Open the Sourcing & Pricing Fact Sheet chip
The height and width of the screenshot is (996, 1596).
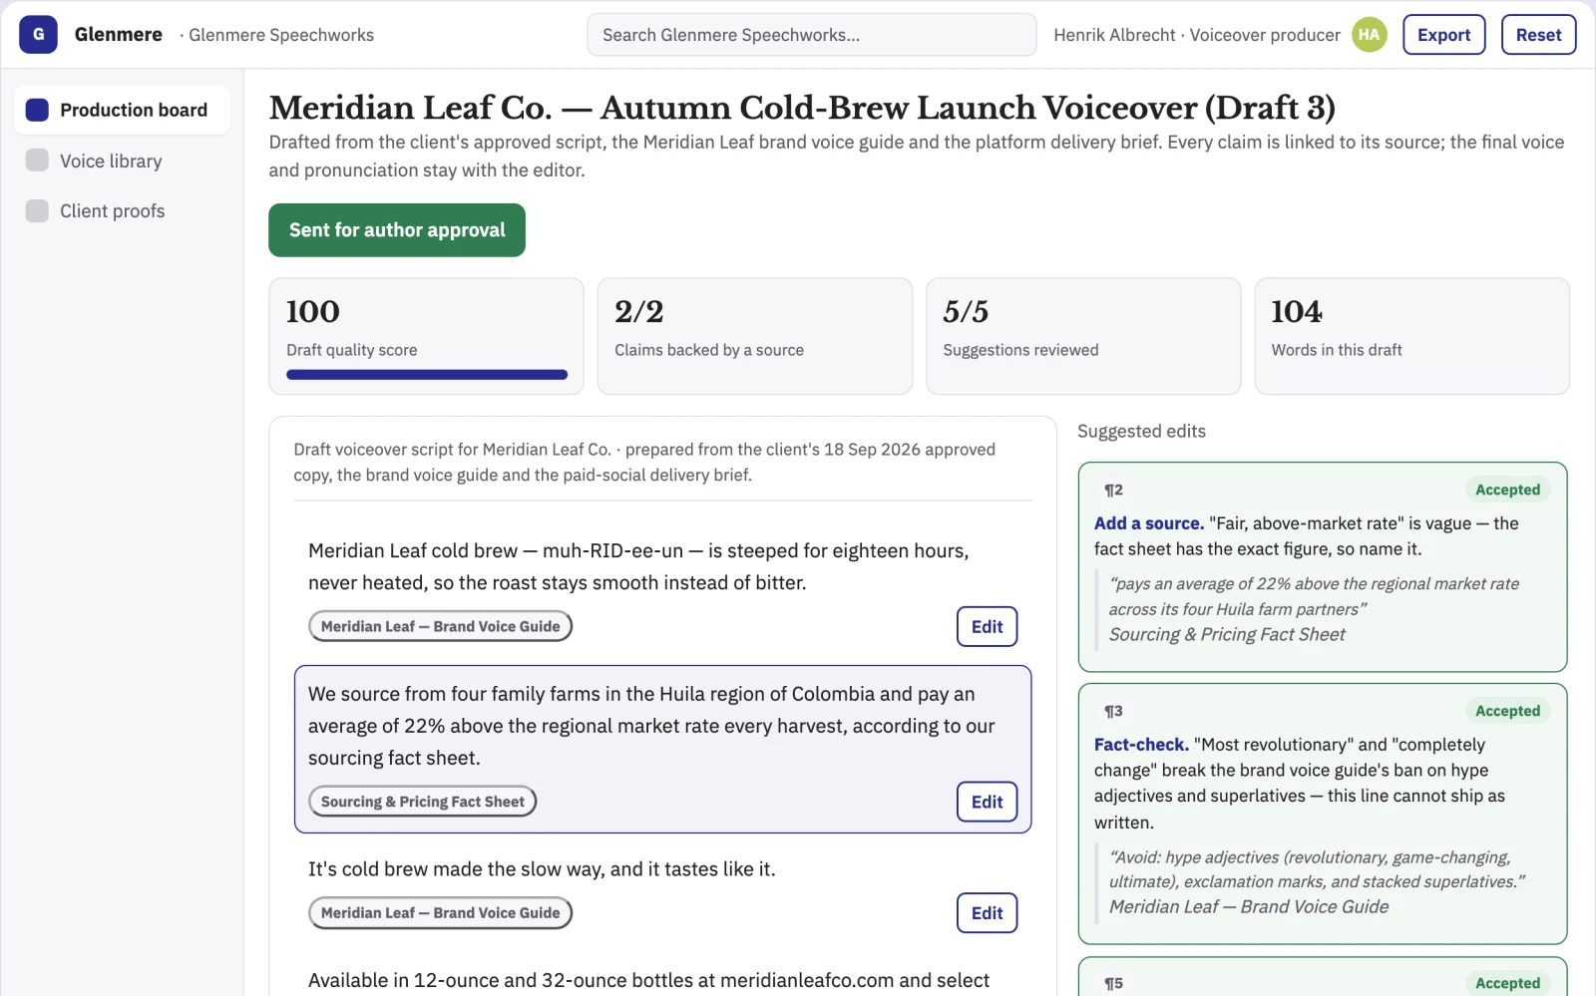[422, 802]
